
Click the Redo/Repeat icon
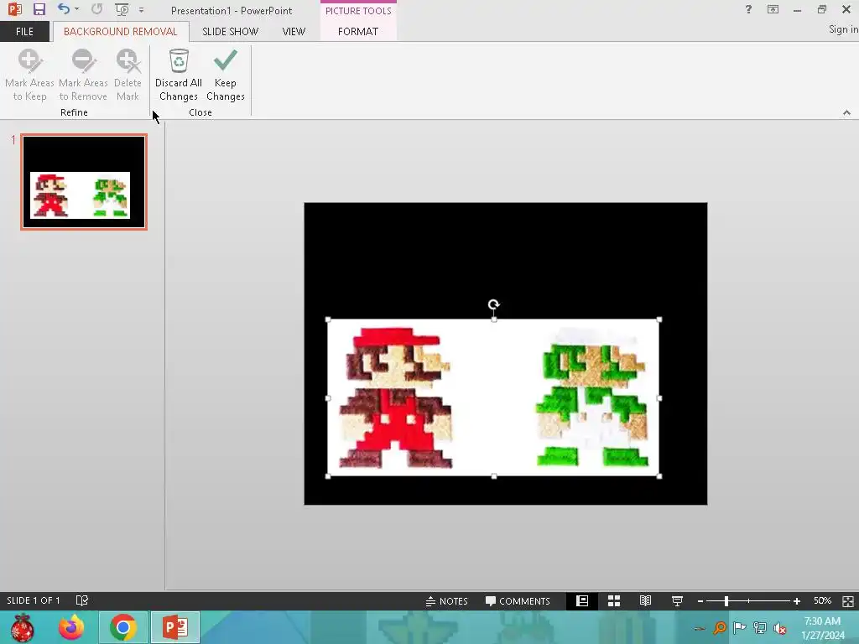point(97,9)
